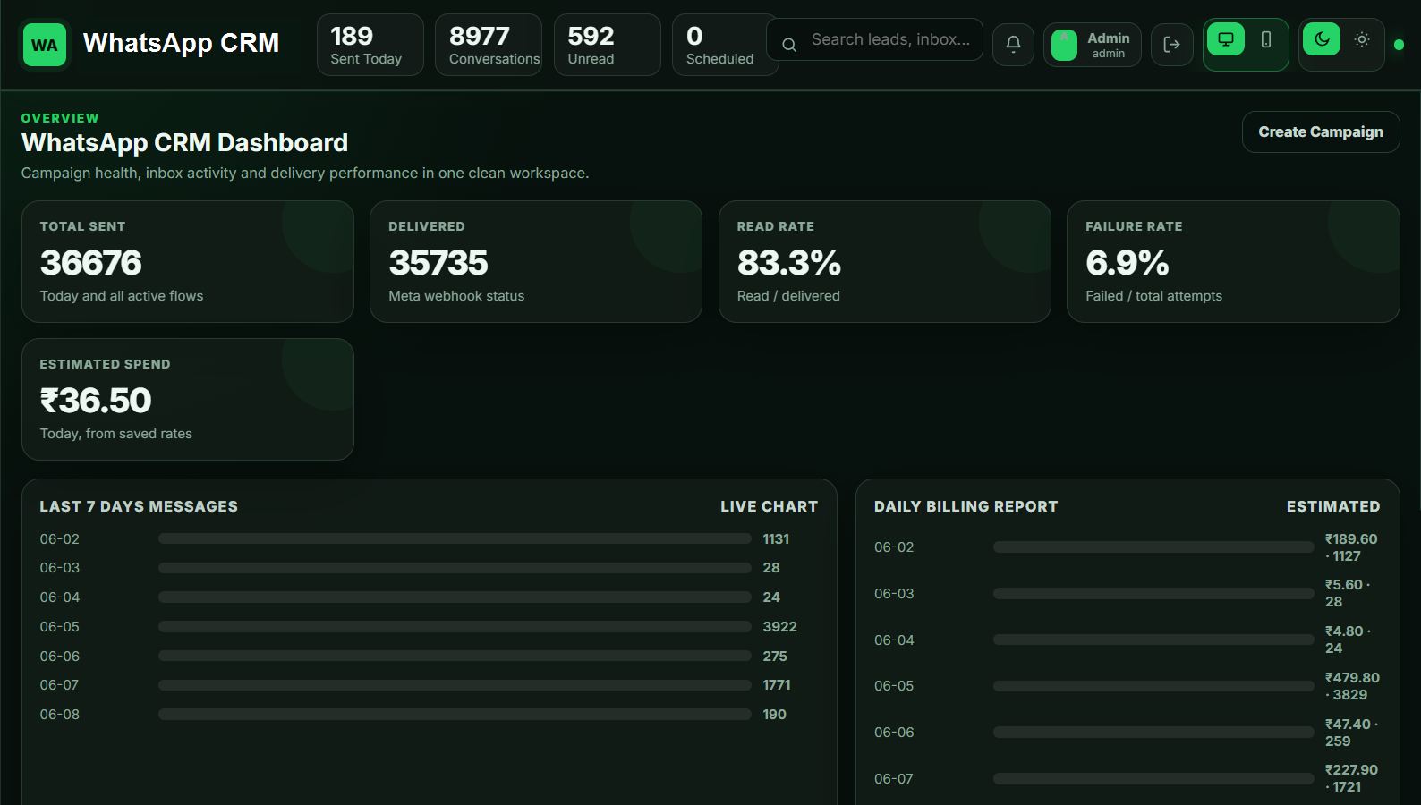Click the 06-03 messages progress bar
The height and width of the screenshot is (805, 1421).
coord(455,568)
